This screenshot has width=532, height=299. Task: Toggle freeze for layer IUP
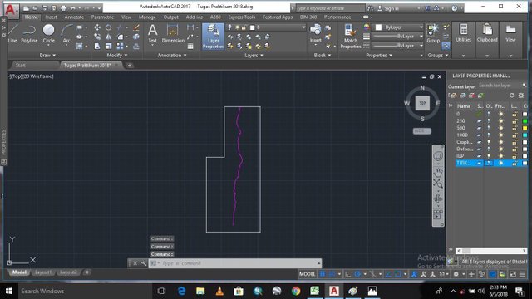coord(500,156)
